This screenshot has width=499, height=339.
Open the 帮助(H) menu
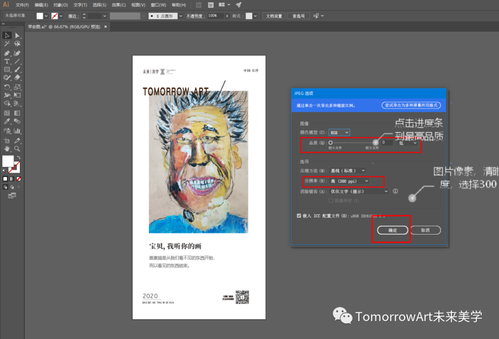(178, 5)
